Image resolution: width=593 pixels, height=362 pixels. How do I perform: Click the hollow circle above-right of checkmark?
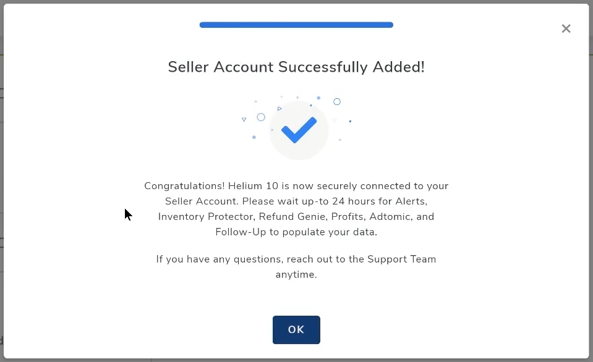click(337, 102)
